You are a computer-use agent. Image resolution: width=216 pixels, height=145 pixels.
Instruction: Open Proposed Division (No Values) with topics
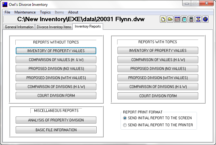[158, 68]
